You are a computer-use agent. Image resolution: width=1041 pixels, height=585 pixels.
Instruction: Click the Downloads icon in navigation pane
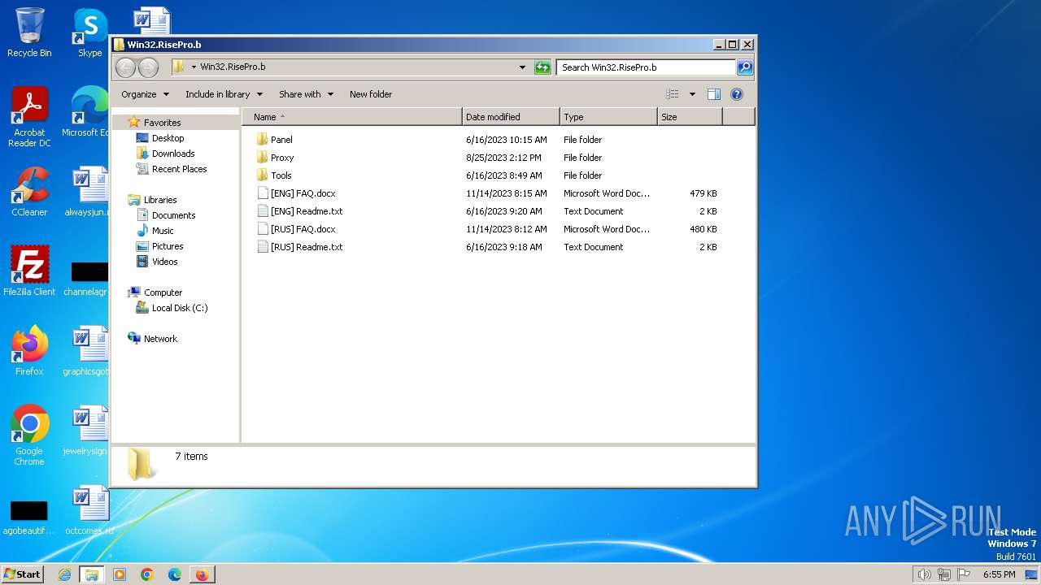point(142,154)
